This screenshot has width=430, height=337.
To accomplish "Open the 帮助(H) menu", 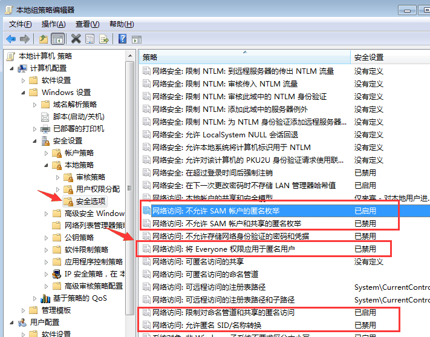I will click(x=122, y=24).
